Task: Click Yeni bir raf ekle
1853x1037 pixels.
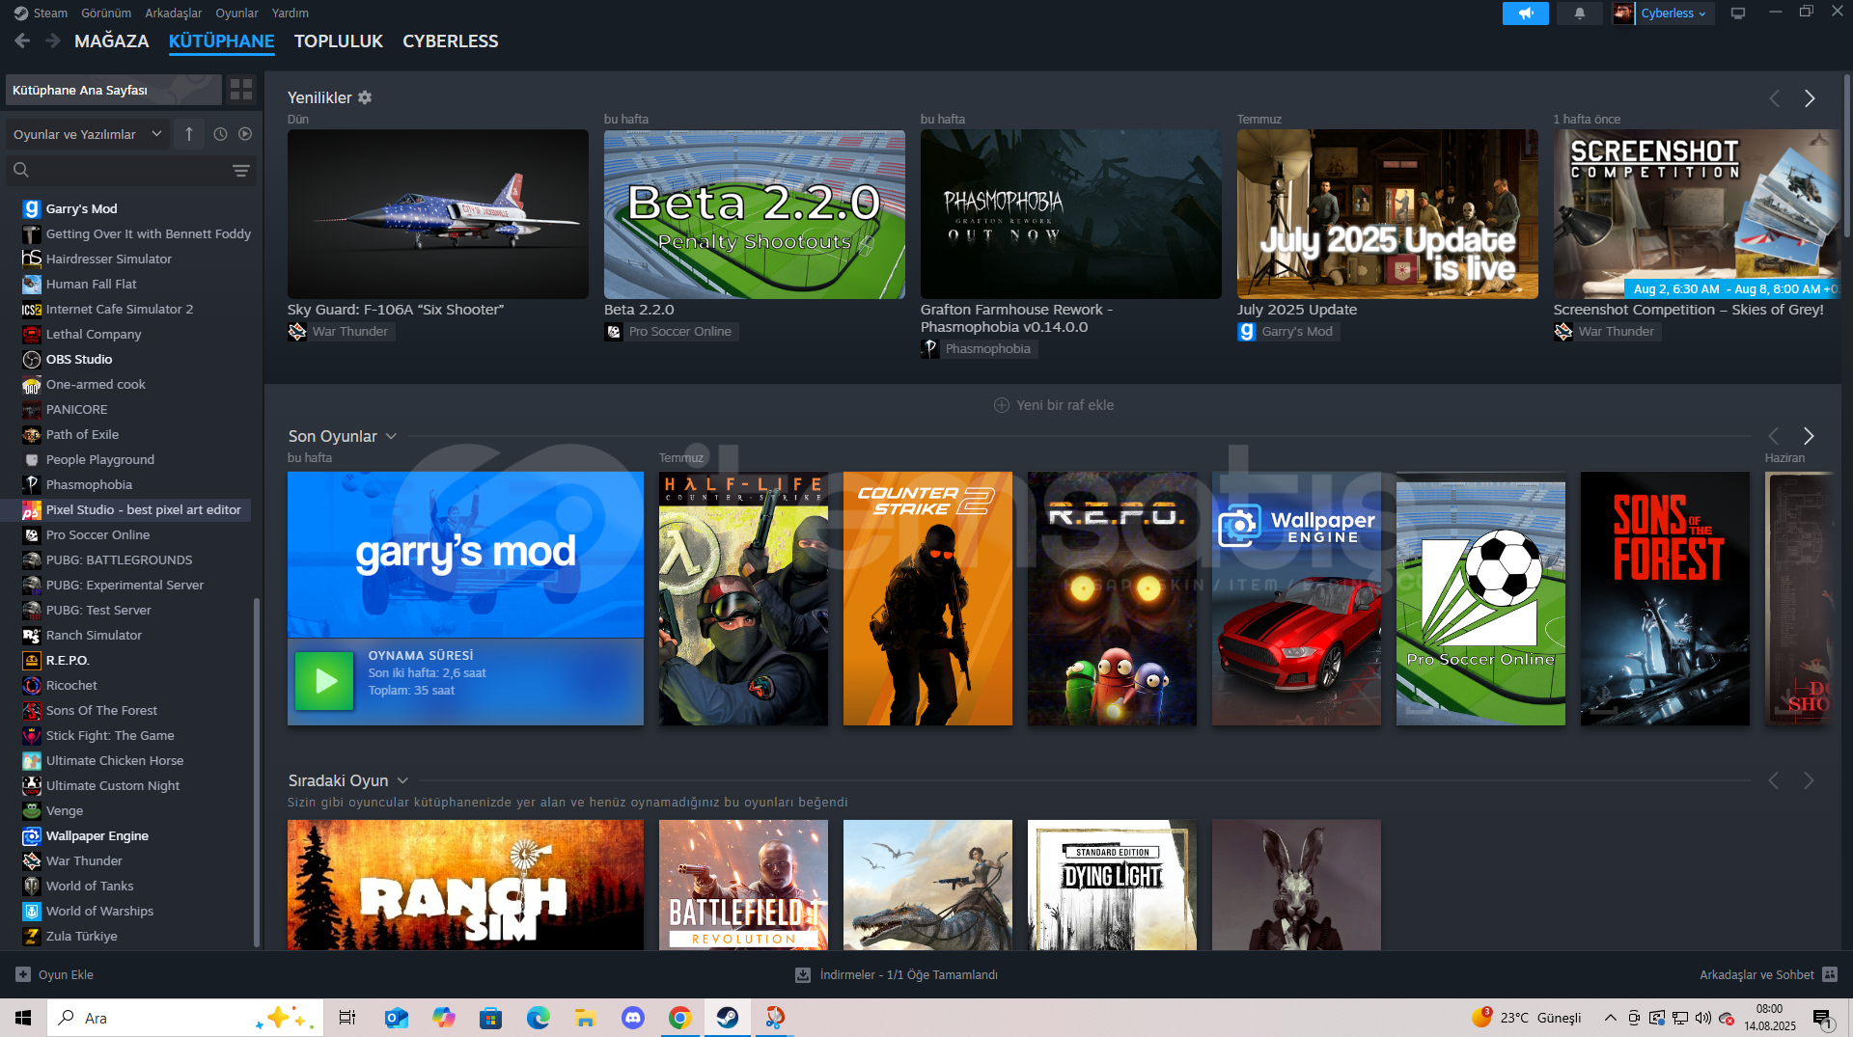Action: click(1053, 405)
